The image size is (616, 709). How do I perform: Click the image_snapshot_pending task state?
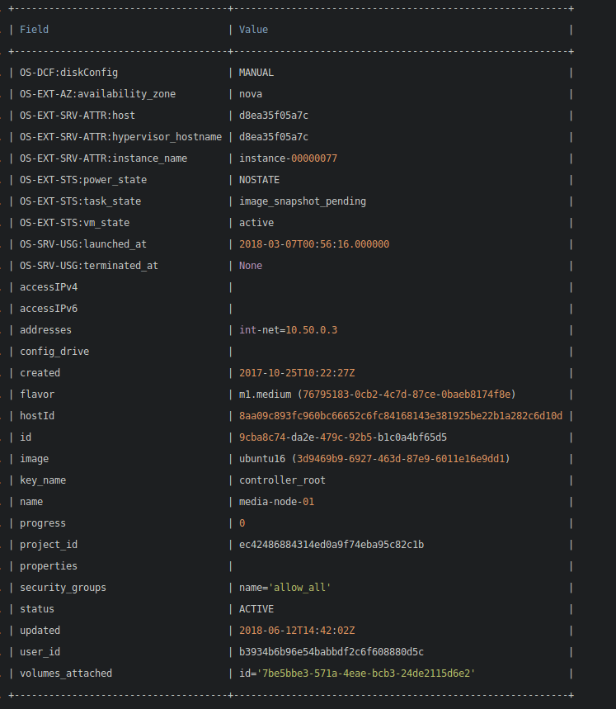coord(303,201)
